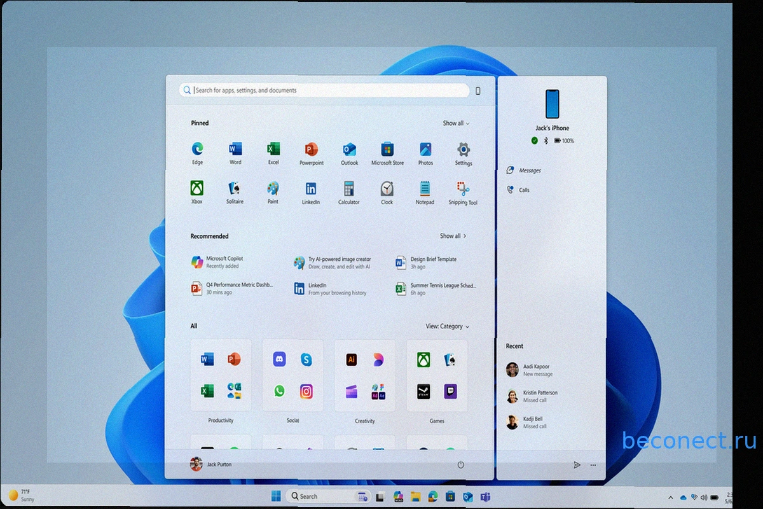763x509 pixels.
Task: Open Summer Tennis League Schedule file
Action: [x=435, y=289]
